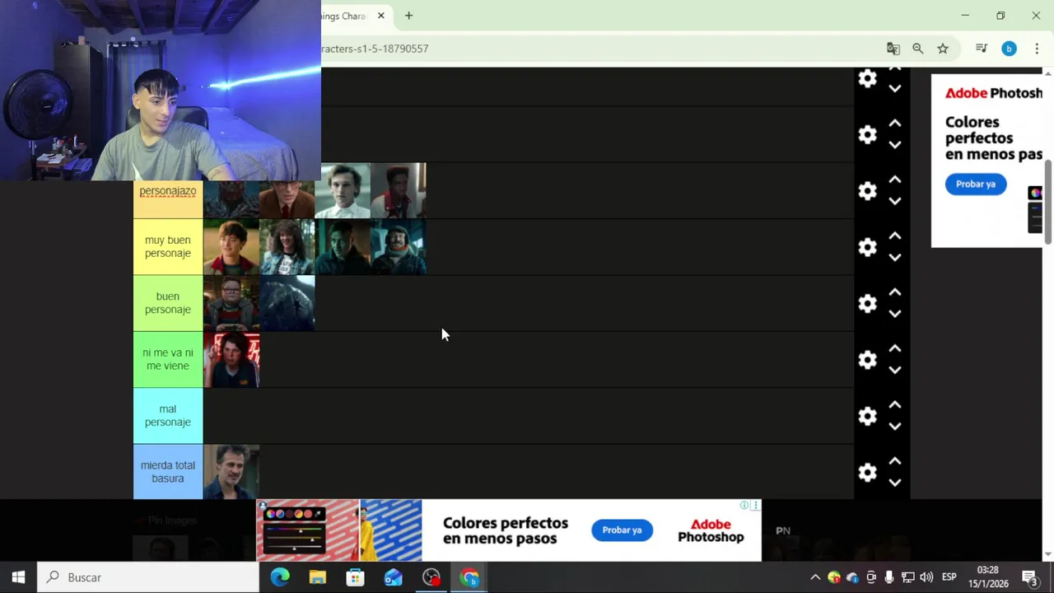Move personajazo row up with arrow
The image size is (1054, 593).
point(895,180)
